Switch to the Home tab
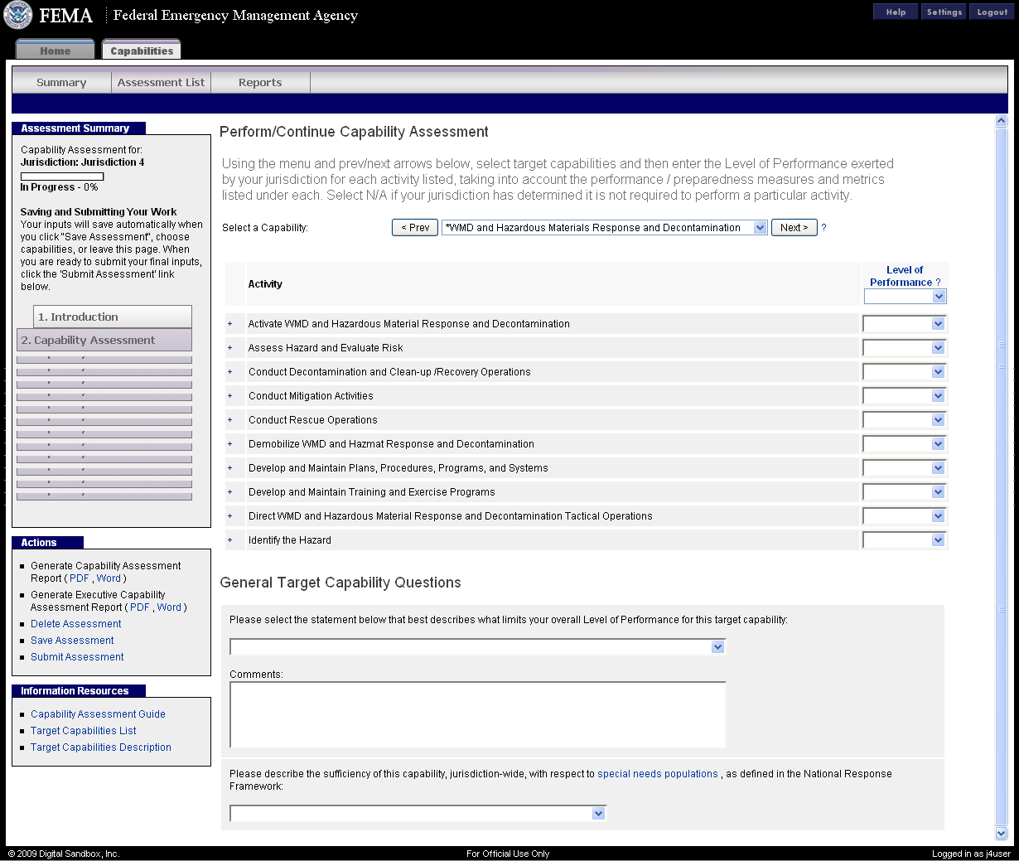 tap(56, 51)
